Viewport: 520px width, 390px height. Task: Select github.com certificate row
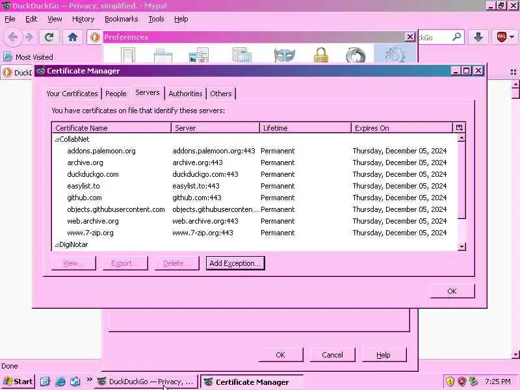(255, 198)
